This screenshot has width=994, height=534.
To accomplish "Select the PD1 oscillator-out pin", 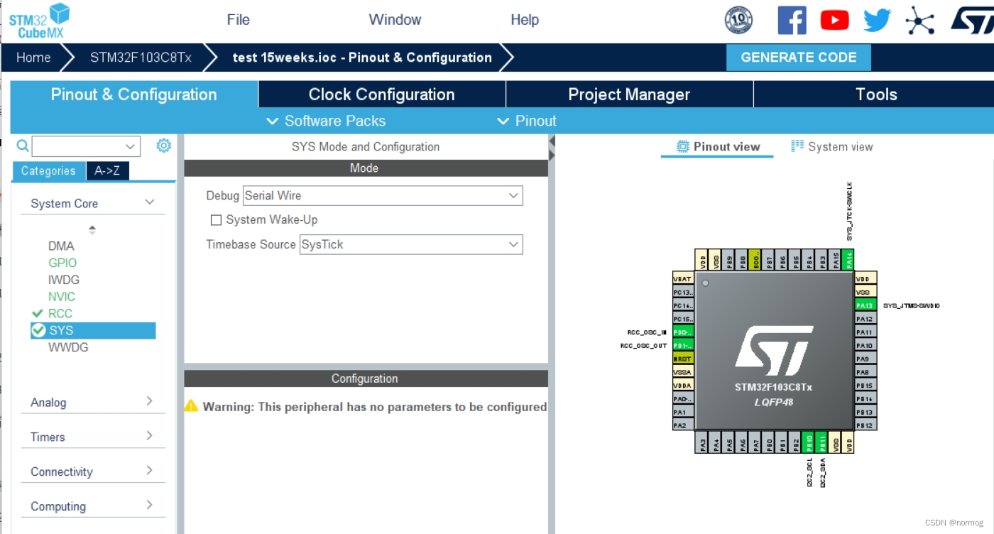I will 683,345.
